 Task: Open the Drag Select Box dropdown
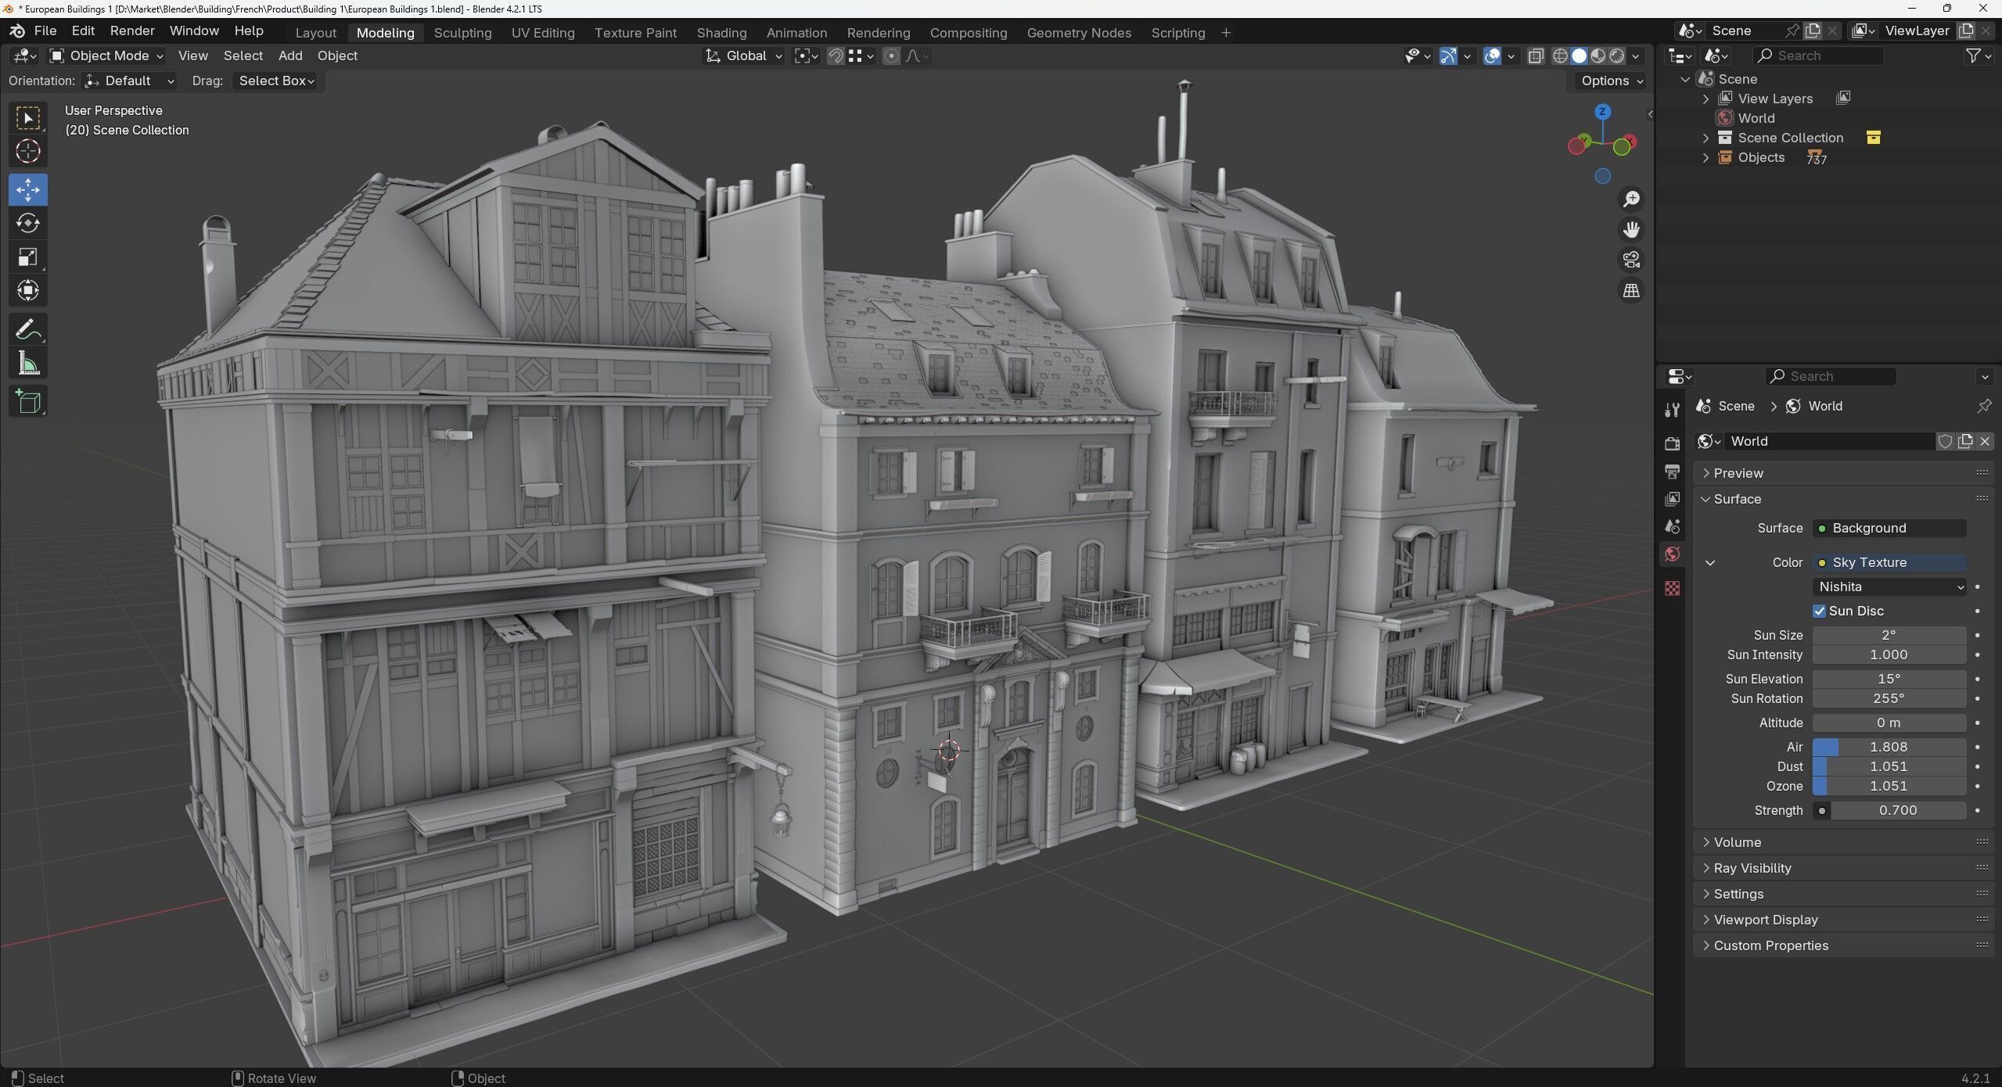point(275,81)
